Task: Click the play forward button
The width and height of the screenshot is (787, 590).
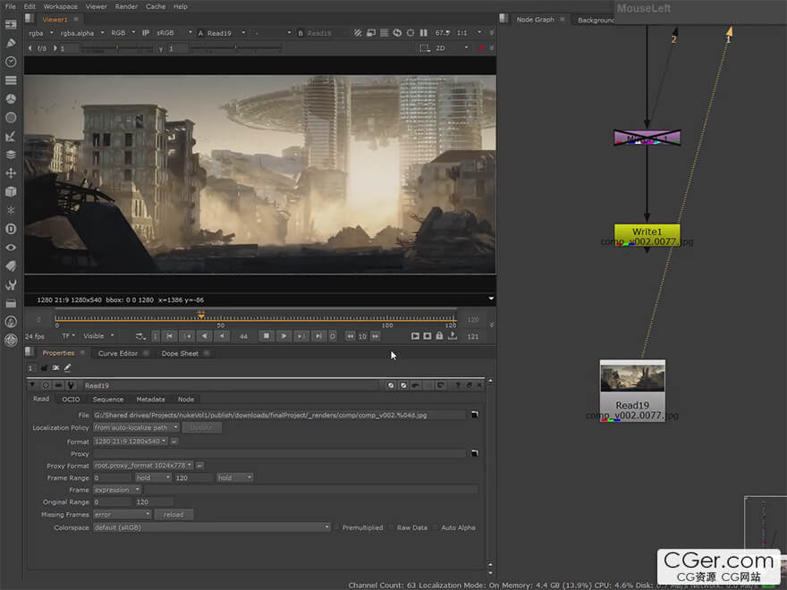Action: pos(283,336)
